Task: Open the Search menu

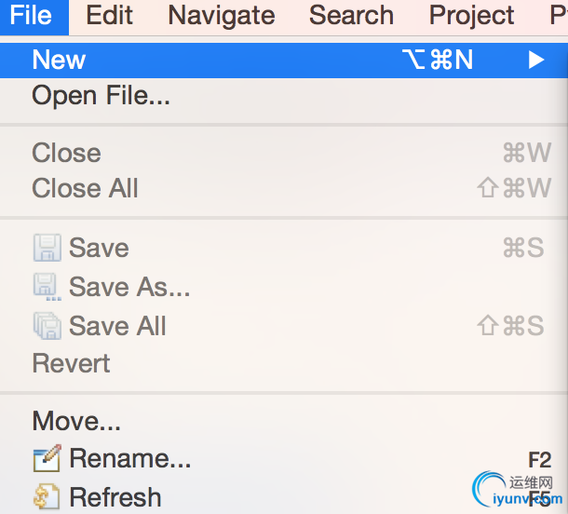Action: pos(351,15)
